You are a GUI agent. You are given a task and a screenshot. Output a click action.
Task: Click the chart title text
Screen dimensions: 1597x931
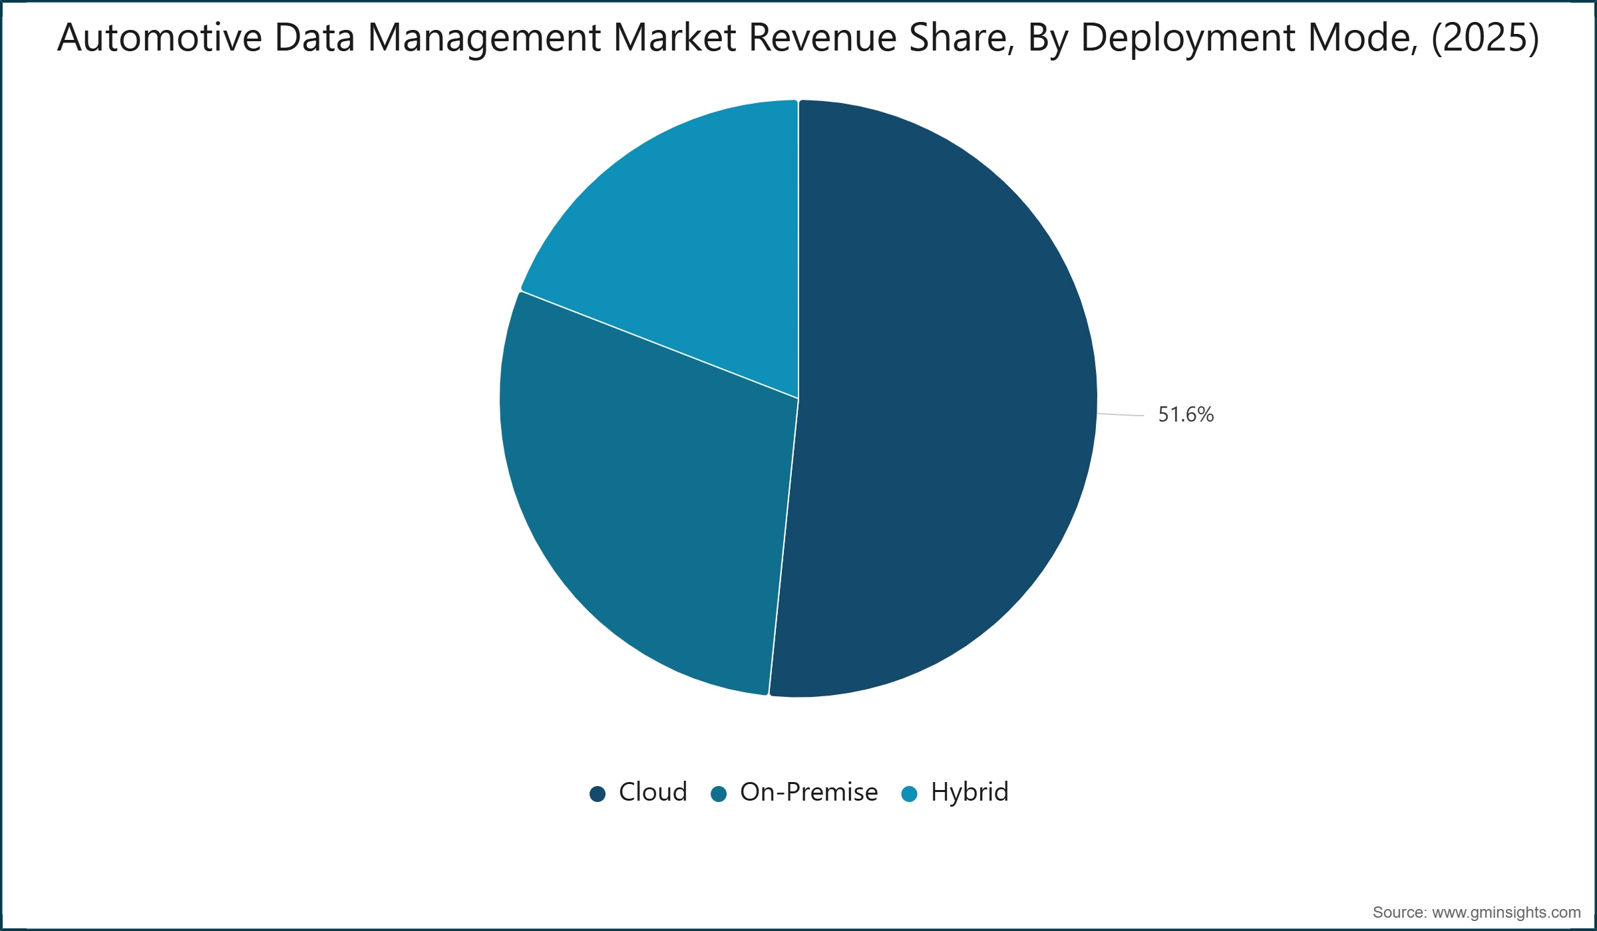coord(798,38)
